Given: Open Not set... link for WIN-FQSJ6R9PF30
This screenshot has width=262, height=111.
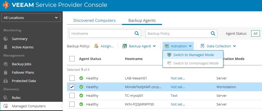Looking at the screenshot, I should pos(178,104).
